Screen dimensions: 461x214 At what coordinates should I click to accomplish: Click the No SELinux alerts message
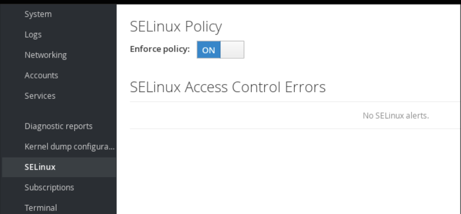tap(396, 116)
